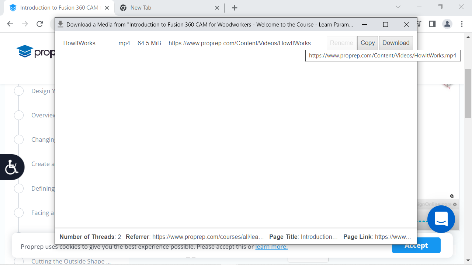Click the HowItWorks URL in the media row
The height and width of the screenshot is (265, 472).
coord(243,43)
